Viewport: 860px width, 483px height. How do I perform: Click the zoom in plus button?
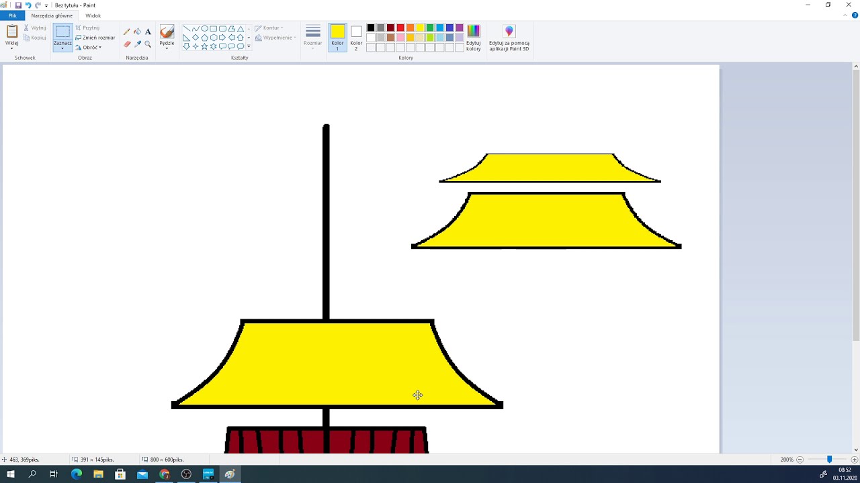point(854,460)
